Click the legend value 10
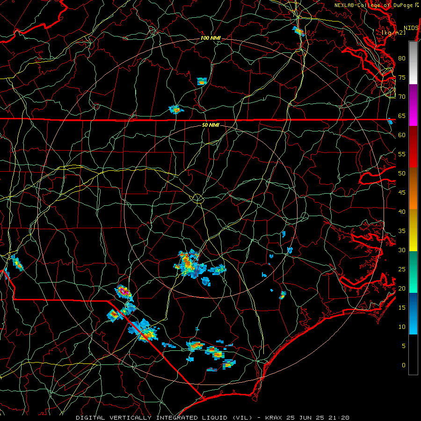The height and width of the screenshot is (421, 421). (402, 327)
